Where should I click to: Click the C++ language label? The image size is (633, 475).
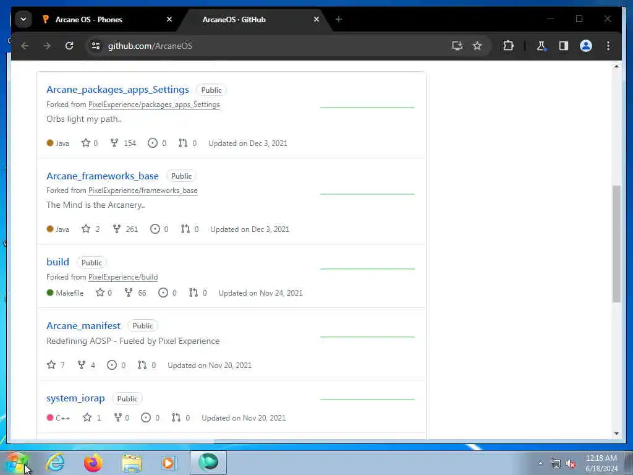pyautogui.click(x=62, y=418)
